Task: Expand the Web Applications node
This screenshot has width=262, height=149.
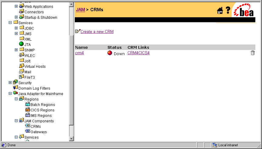Action: [16, 6]
